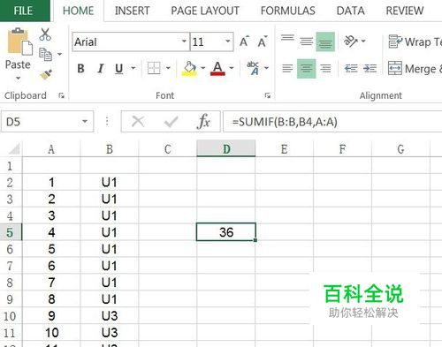
Task: Select column D header
Action: 226,148
